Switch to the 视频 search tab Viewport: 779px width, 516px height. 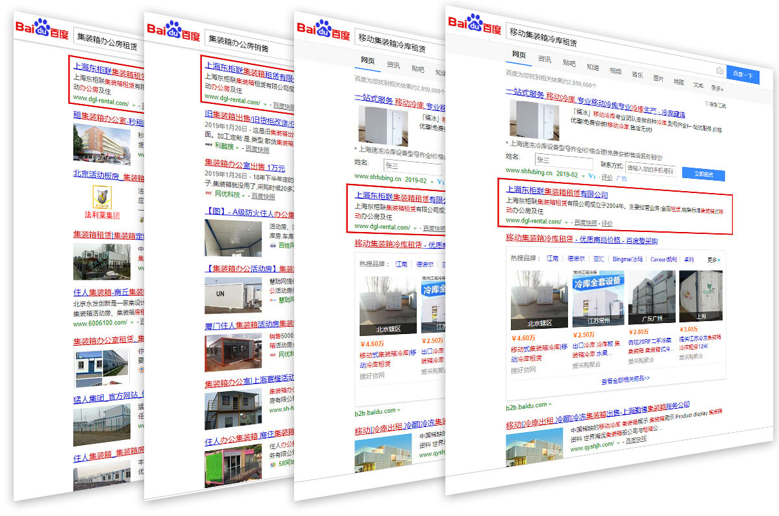(x=615, y=70)
